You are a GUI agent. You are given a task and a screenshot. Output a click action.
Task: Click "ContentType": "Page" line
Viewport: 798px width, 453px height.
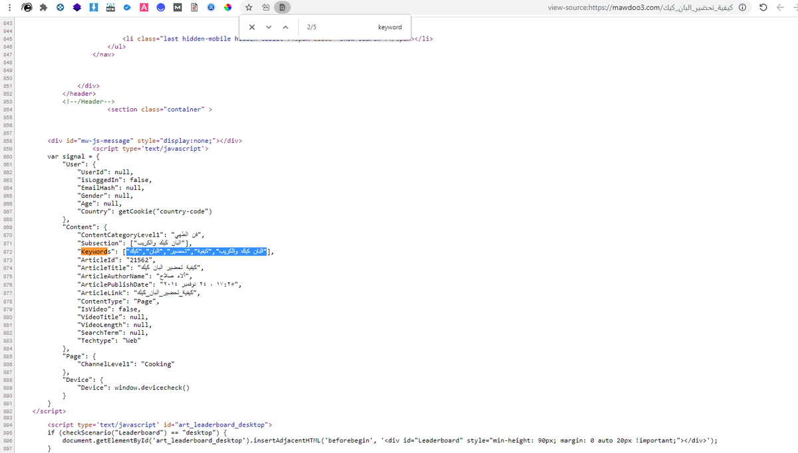[x=118, y=302]
